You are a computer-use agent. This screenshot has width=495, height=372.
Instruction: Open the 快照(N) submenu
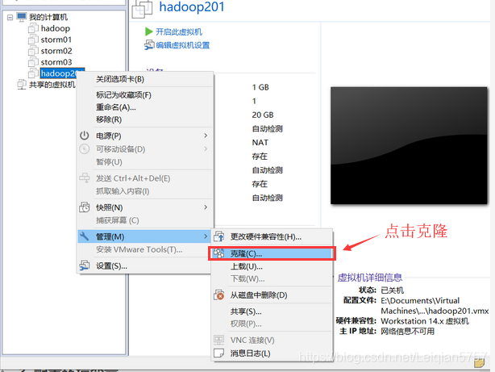tap(145, 207)
